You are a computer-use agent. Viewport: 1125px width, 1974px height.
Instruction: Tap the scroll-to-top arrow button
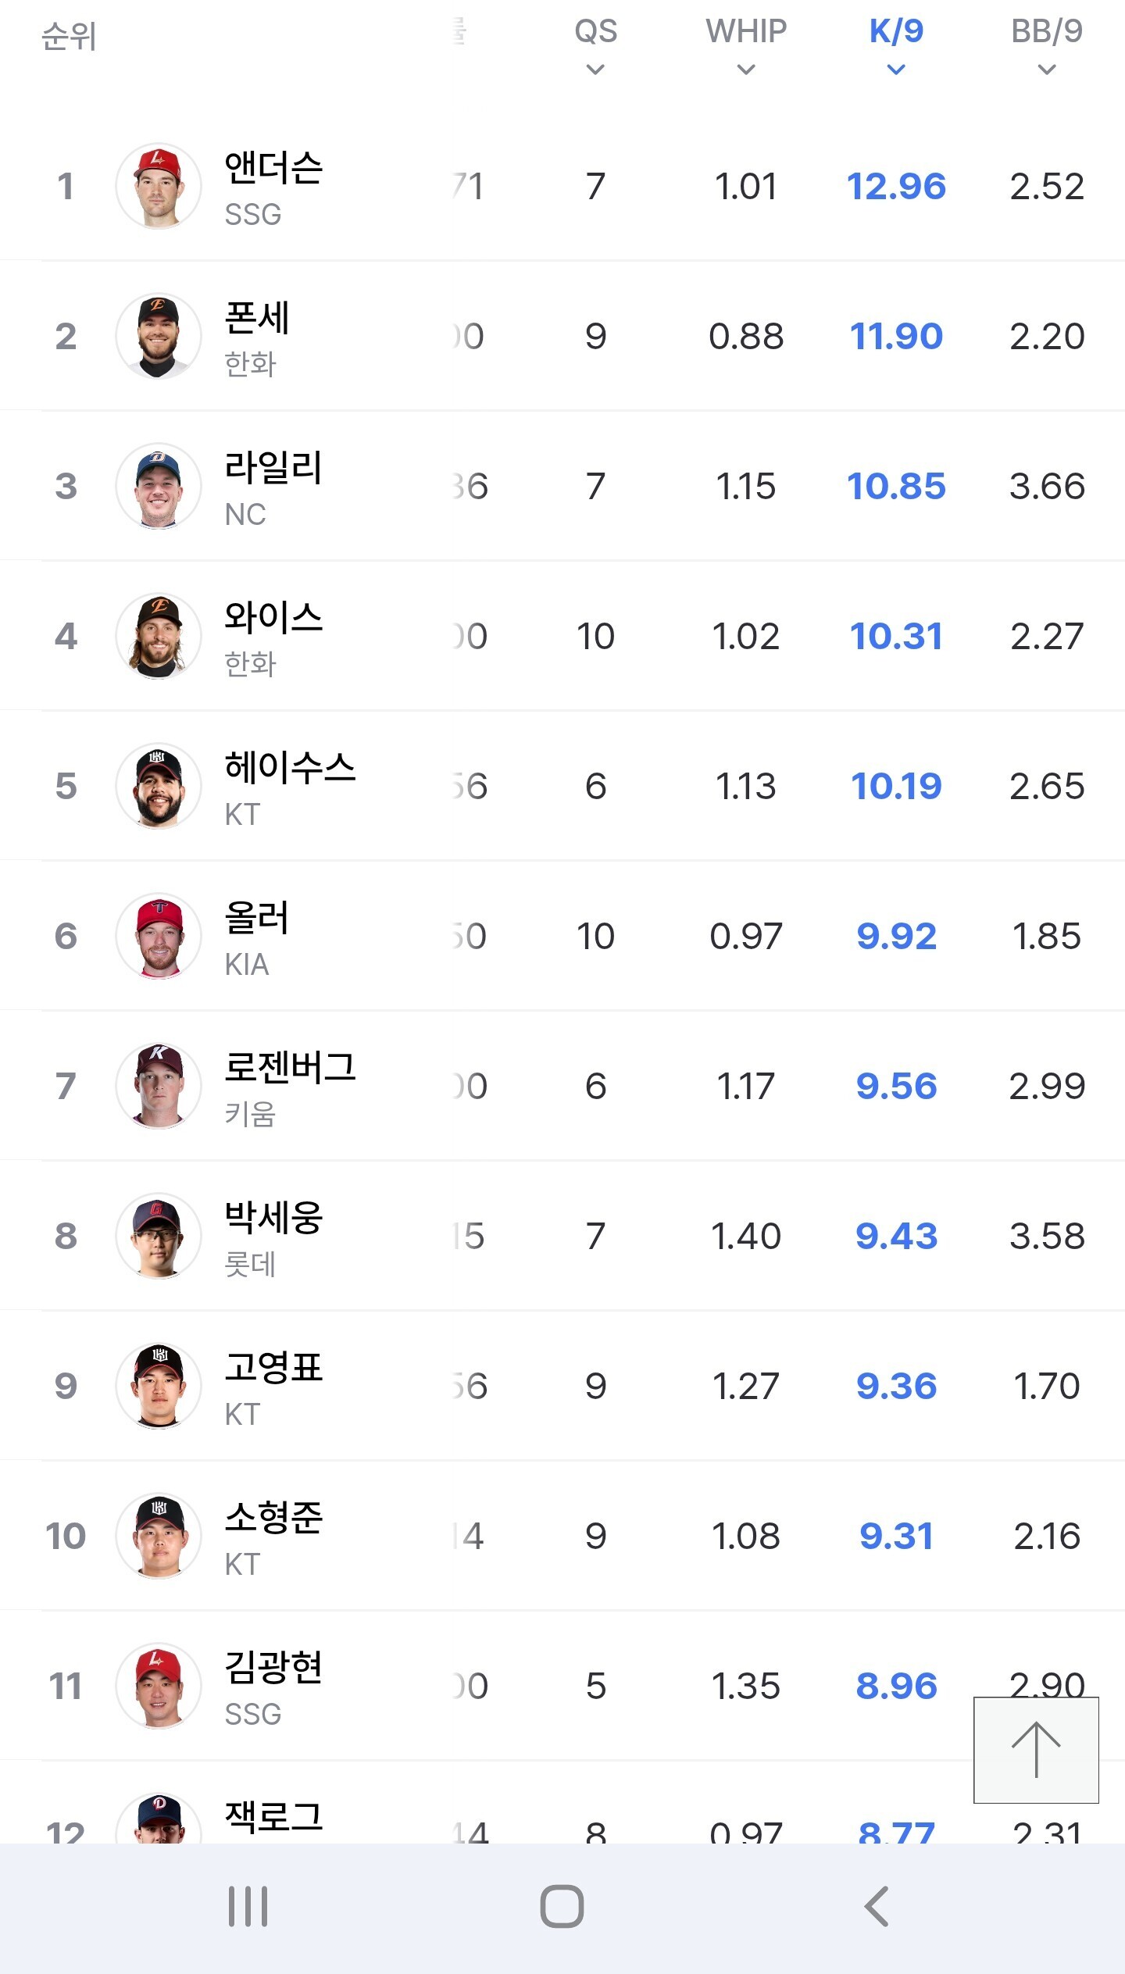(x=1036, y=1750)
